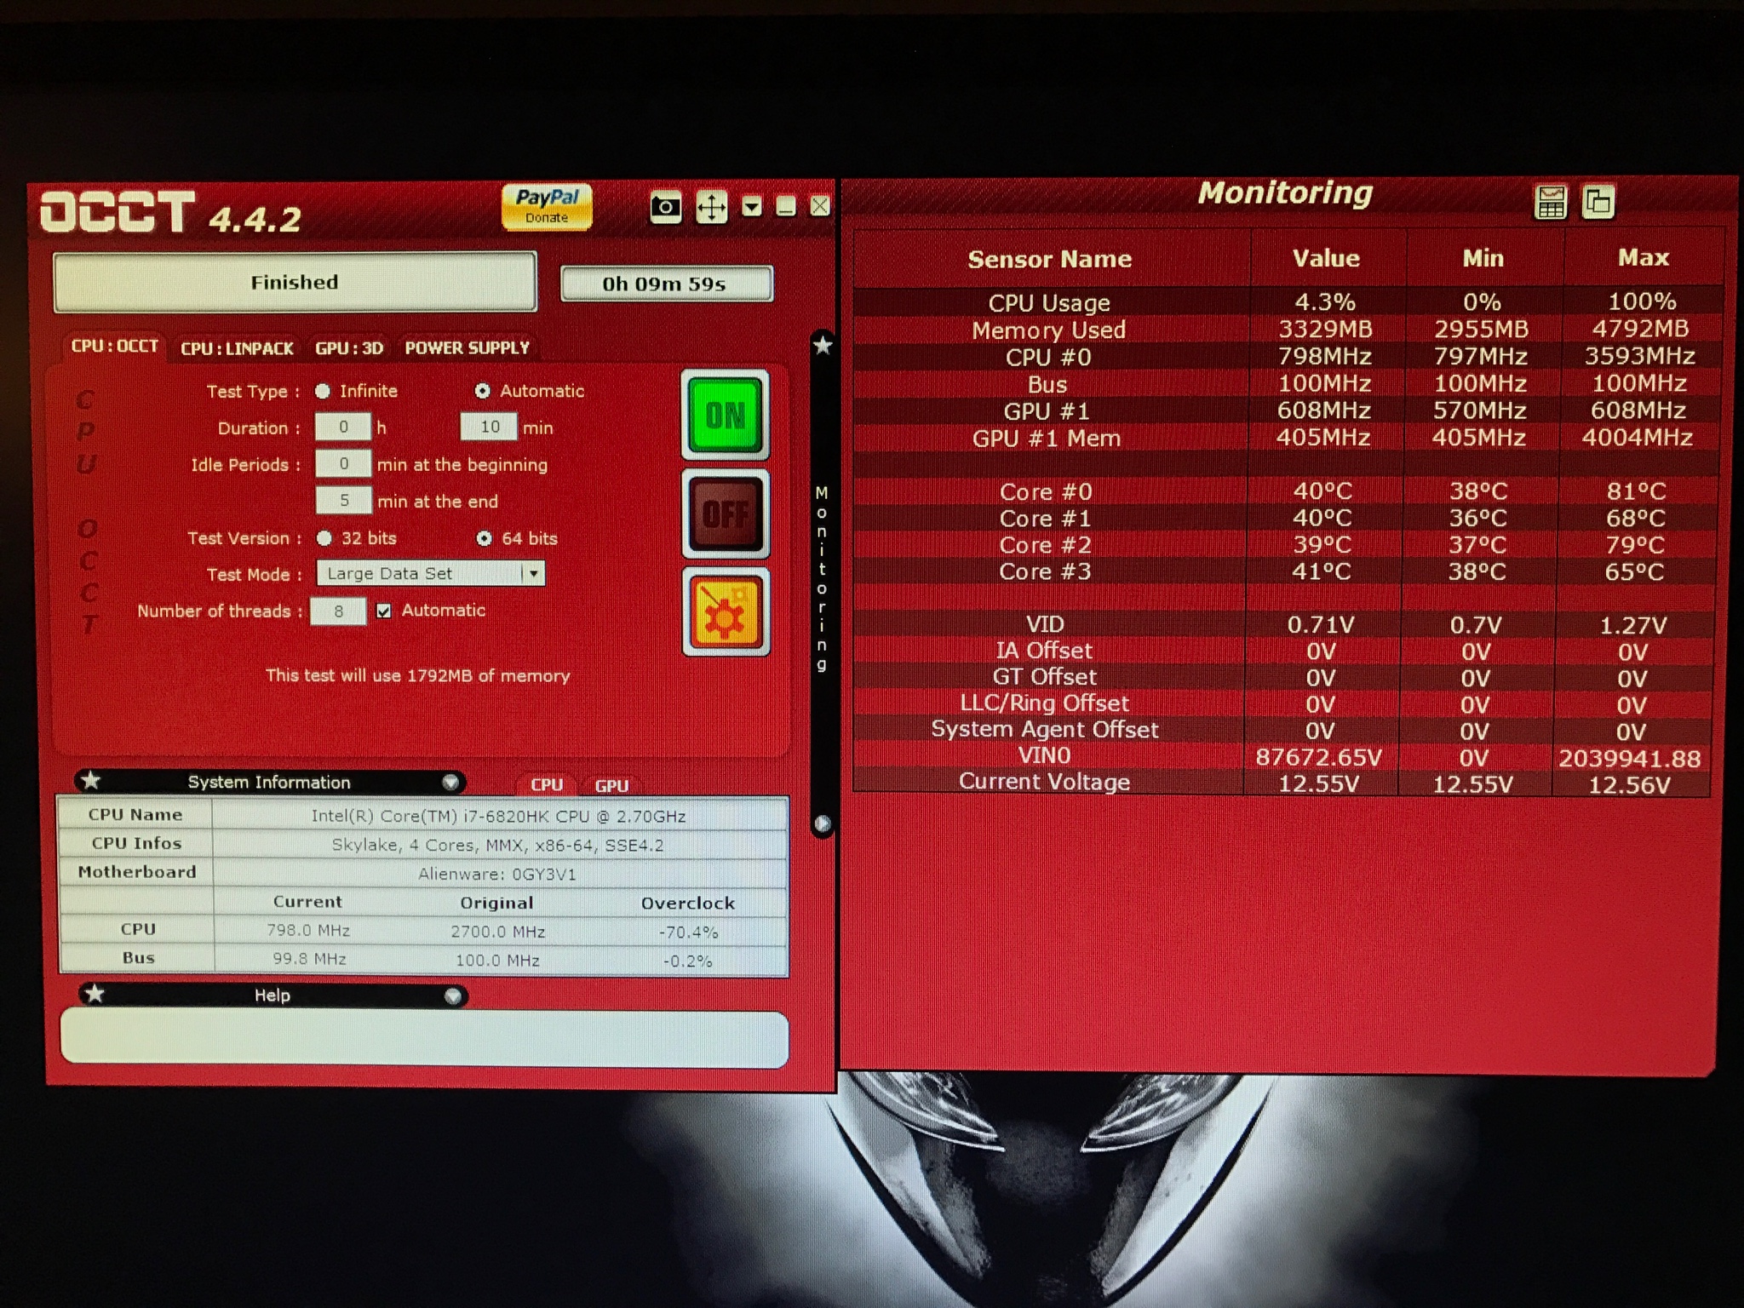Switch to the POWER SUPPLY tab

pos(467,347)
